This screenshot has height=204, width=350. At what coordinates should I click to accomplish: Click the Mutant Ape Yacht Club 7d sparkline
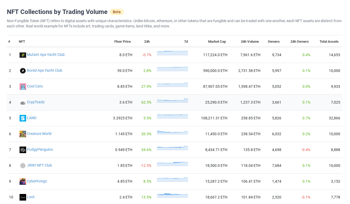click(172, 53)
